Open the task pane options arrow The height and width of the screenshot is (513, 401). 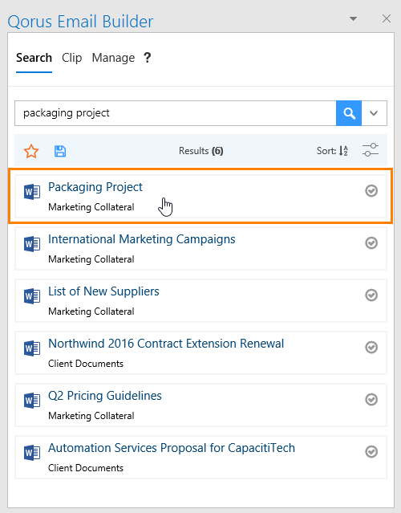[x=354, y=19]
